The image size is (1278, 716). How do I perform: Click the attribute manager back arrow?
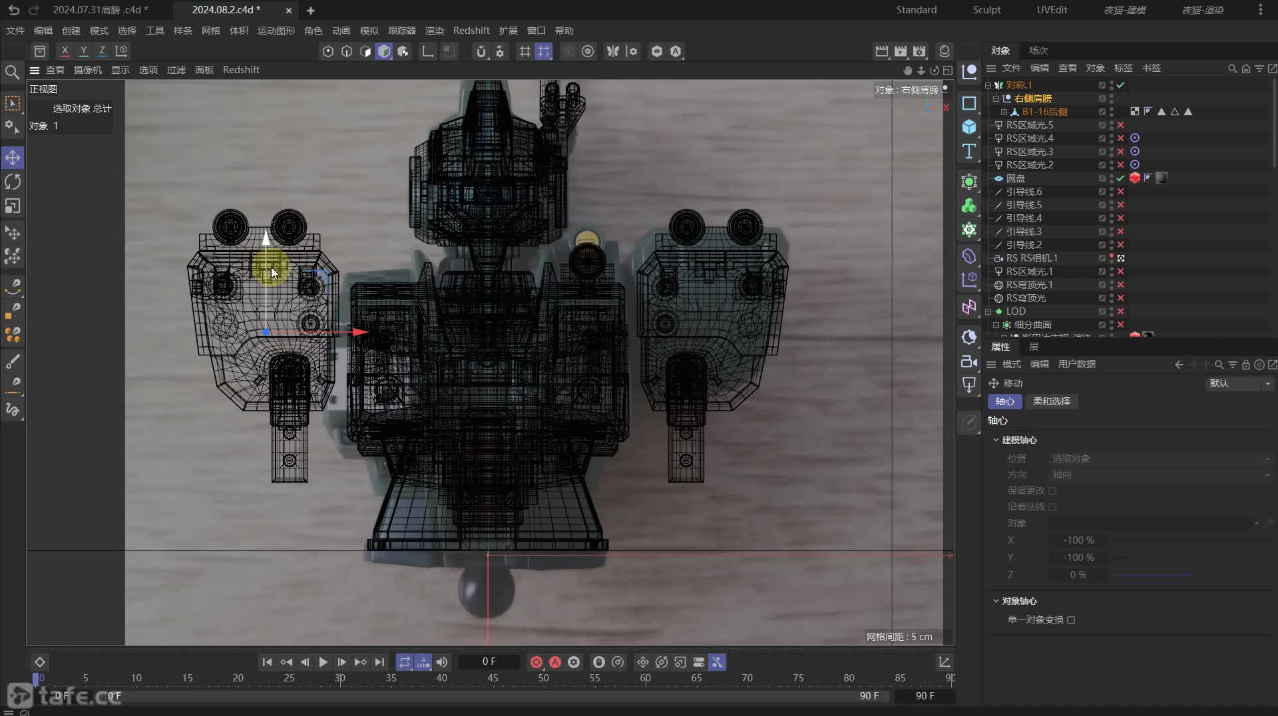click(x=1179, y=365)
